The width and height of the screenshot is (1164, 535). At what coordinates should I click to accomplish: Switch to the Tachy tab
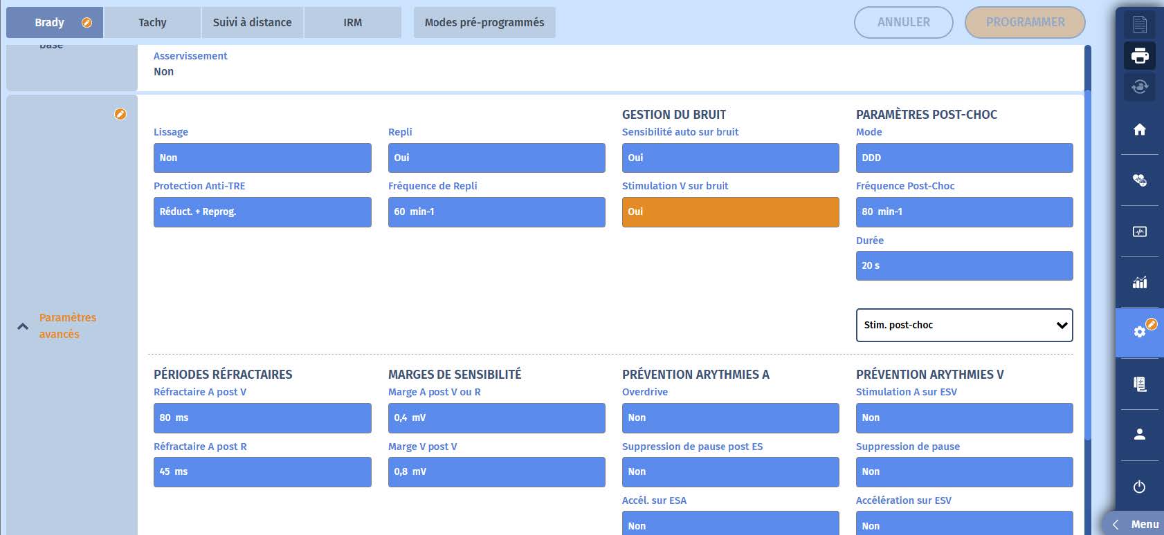coord(152,23)
